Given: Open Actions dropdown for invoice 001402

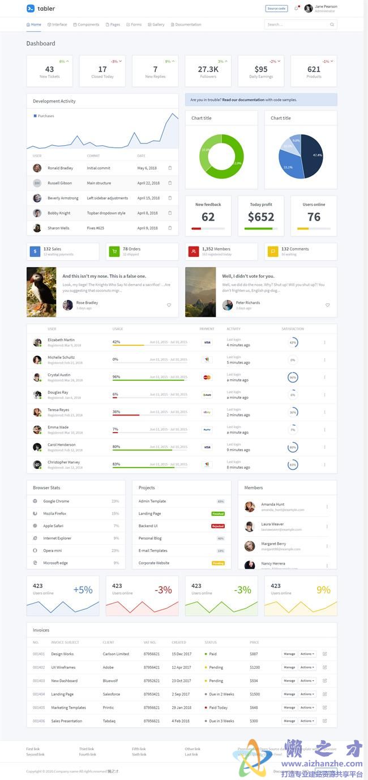Looking at the screenshot, I should point(307,667).
